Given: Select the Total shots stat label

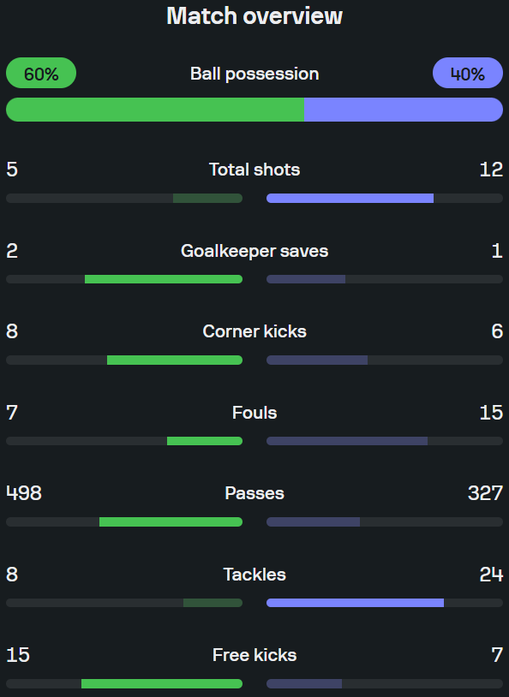Looking at the screenshot, I should (x=254, y=170).
